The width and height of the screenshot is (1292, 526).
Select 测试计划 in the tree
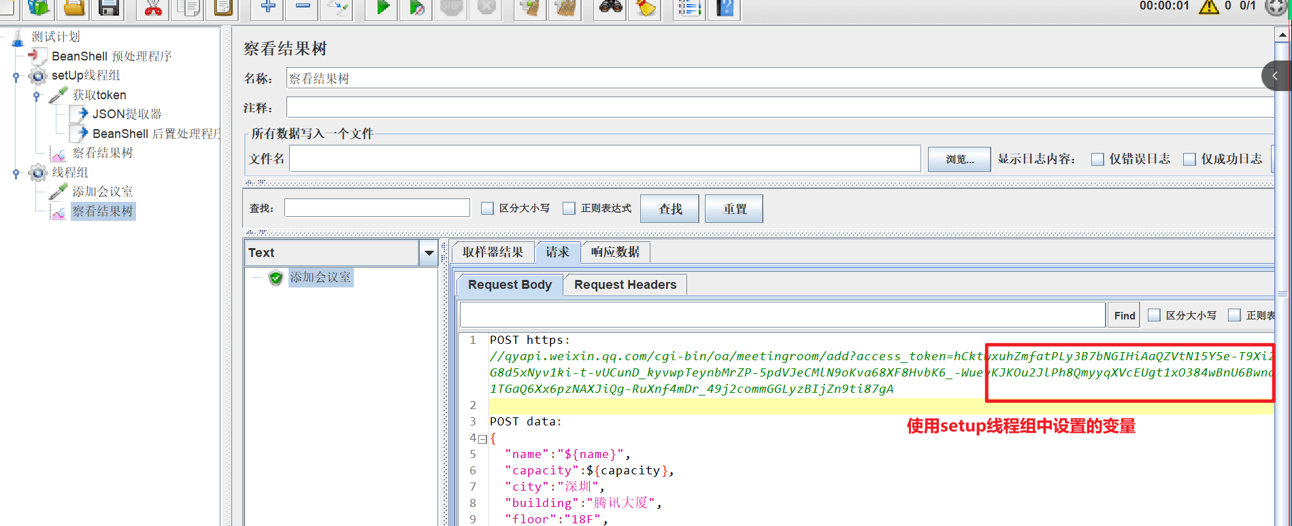coord(56,37)
